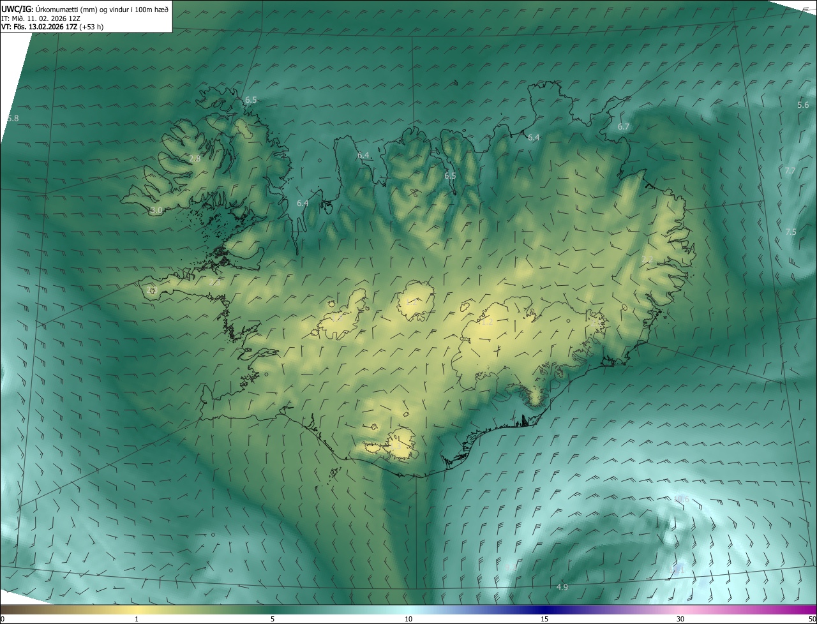Click the '50' label on the color scale
817x624 pixels.
(x=812, y=619)
